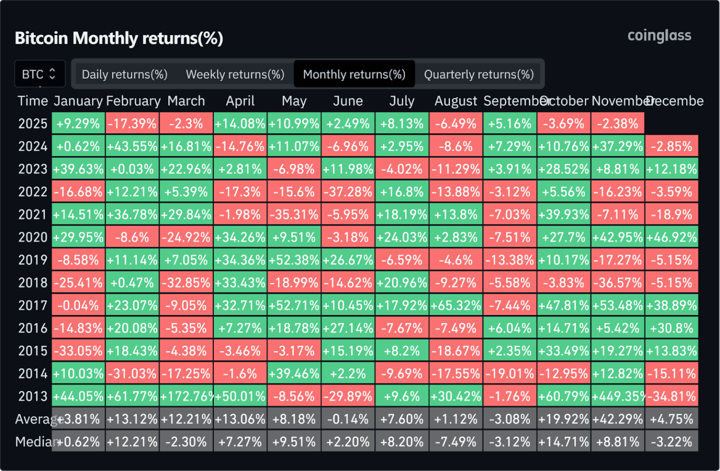Click the Monthly returns(%) tab

pos(354,74)
